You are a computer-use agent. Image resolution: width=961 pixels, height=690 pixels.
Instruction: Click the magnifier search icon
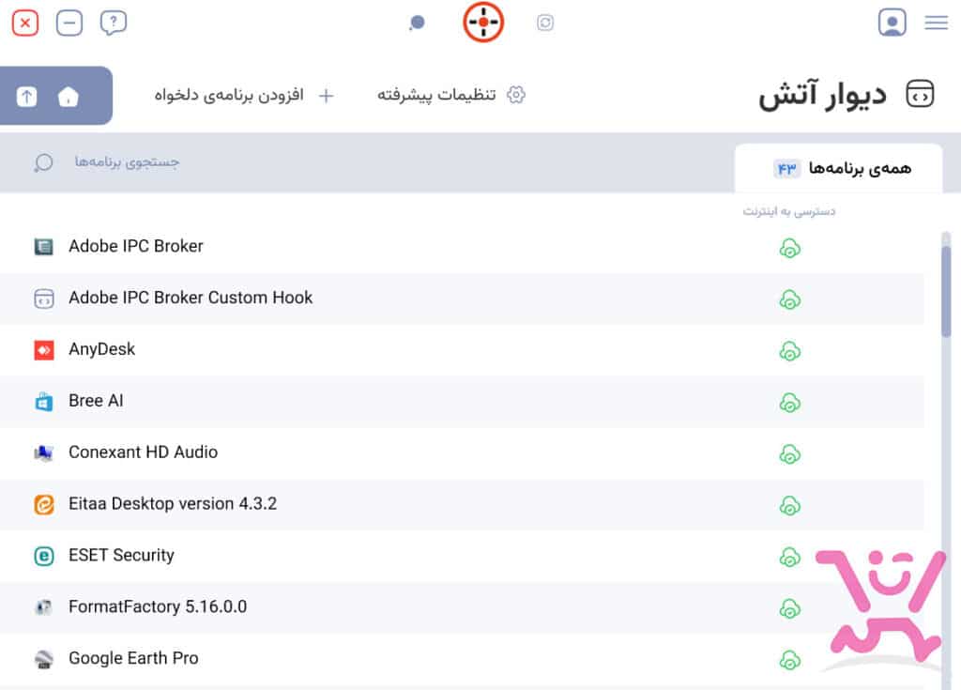pyautogui.click(x=43, y=162)
